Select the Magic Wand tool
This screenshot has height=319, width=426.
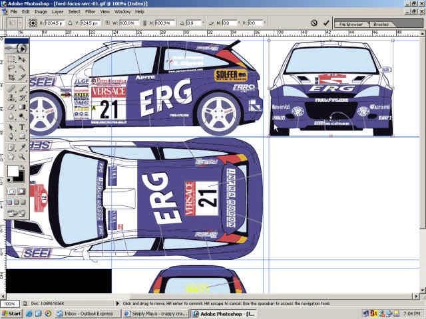point(22,68)
